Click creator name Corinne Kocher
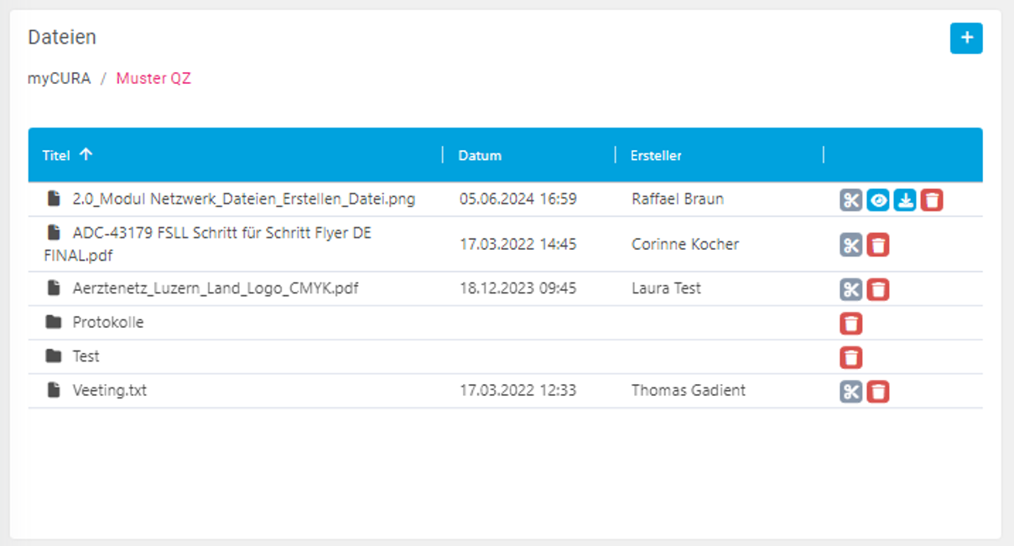1014x546 pixels. [x=685, y=244]
